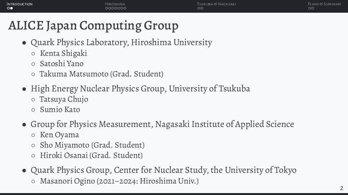348x195 pixels.
Task: Click fourth navigation dot under Hiroshima
Action: (115, 8)
